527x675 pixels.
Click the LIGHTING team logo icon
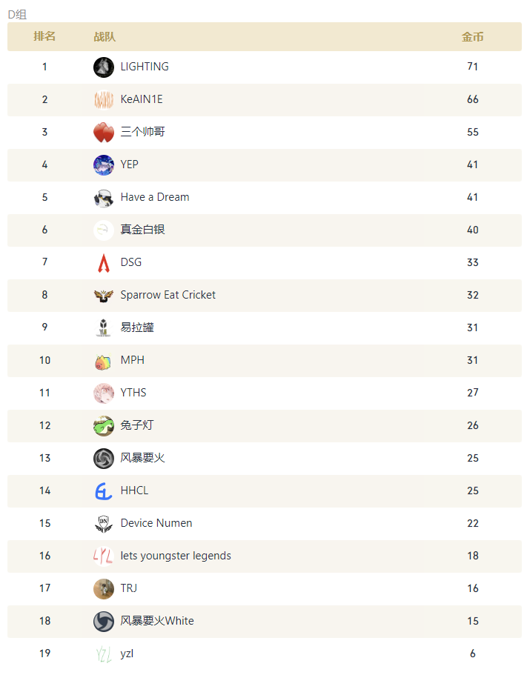(x=104, y=67)
